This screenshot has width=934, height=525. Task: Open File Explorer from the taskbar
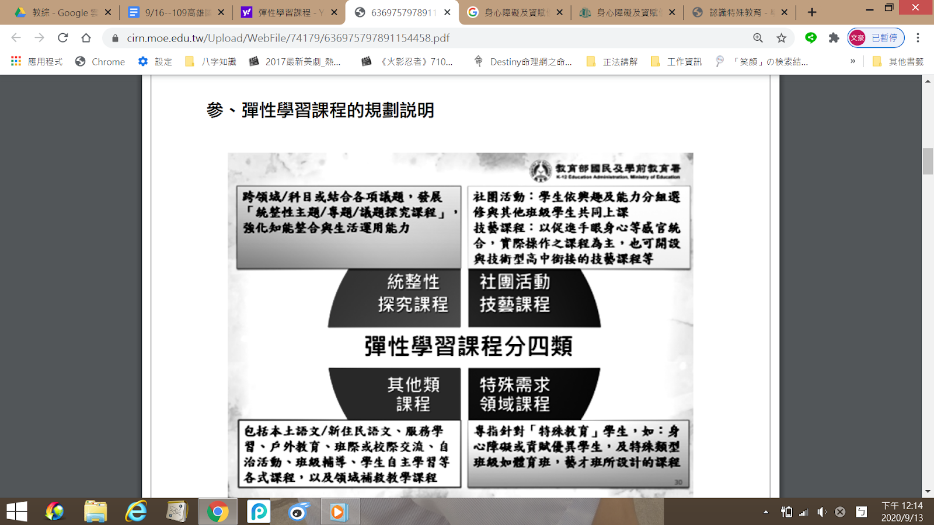pos(95,512)
